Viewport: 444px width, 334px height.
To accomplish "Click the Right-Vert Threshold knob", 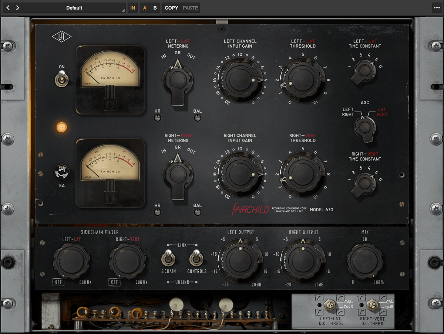I will coord(303,174).
